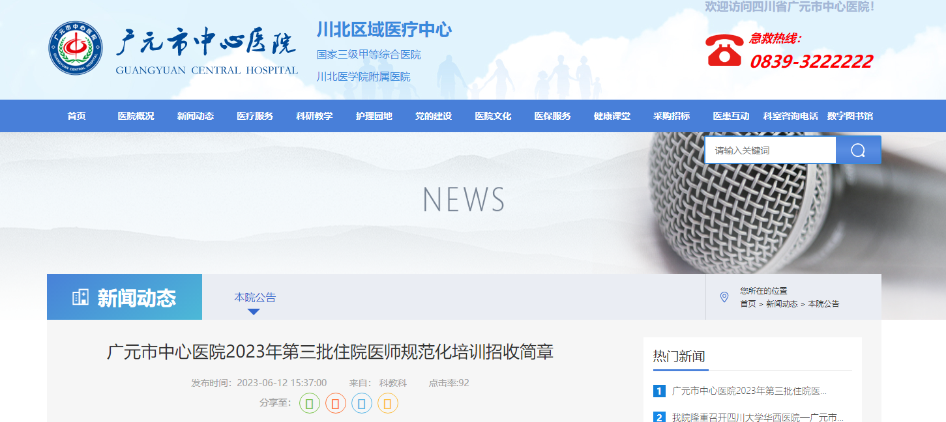Click the 请输入关键词 search input field
The height and width of the screenshot is (422, 946).
pyautogui.click(x=770, y=150)
